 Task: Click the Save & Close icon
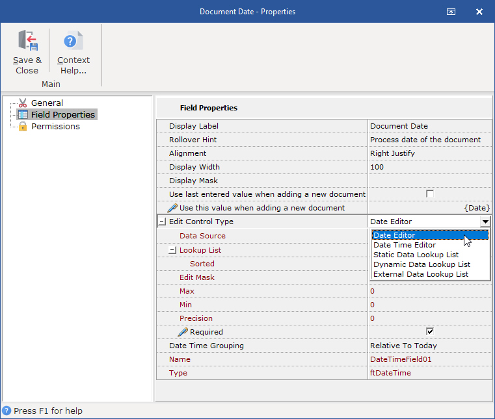click(28, 40)
